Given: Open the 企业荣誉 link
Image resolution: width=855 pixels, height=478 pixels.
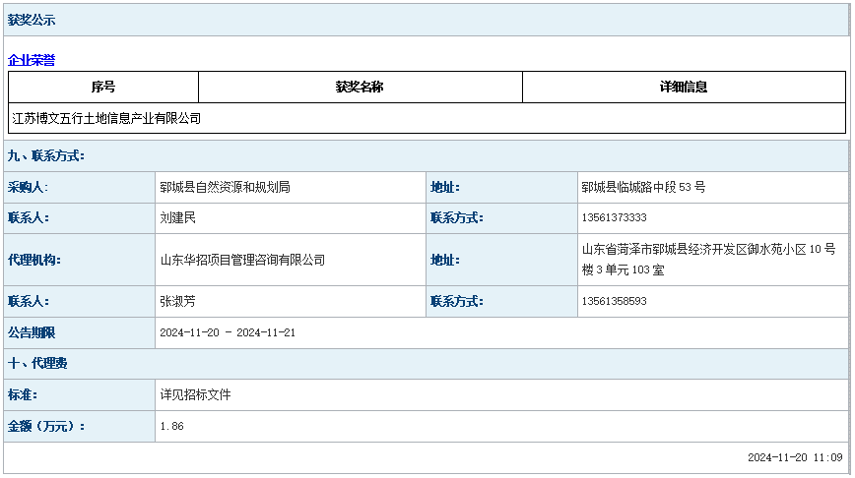Looking at the screenshot, I should click(32, 60).
